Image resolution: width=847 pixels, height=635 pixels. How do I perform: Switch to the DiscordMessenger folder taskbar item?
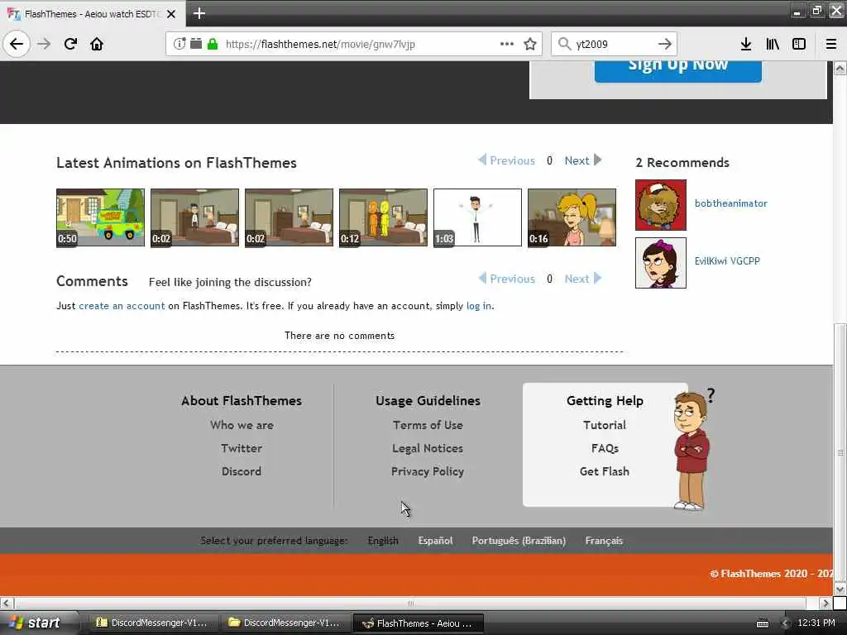click(285, 623)
